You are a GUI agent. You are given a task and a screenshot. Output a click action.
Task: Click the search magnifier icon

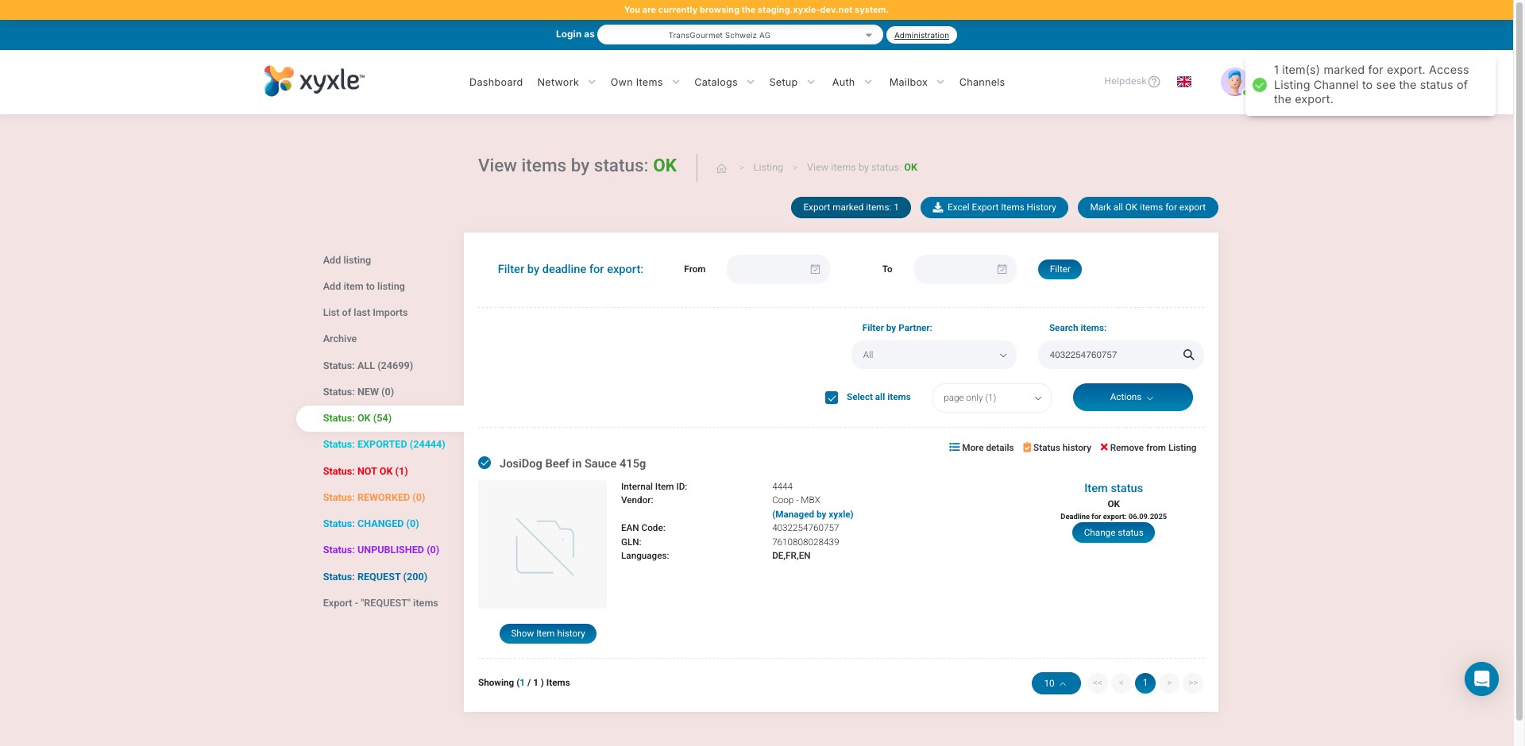(x=1188, y=355)
